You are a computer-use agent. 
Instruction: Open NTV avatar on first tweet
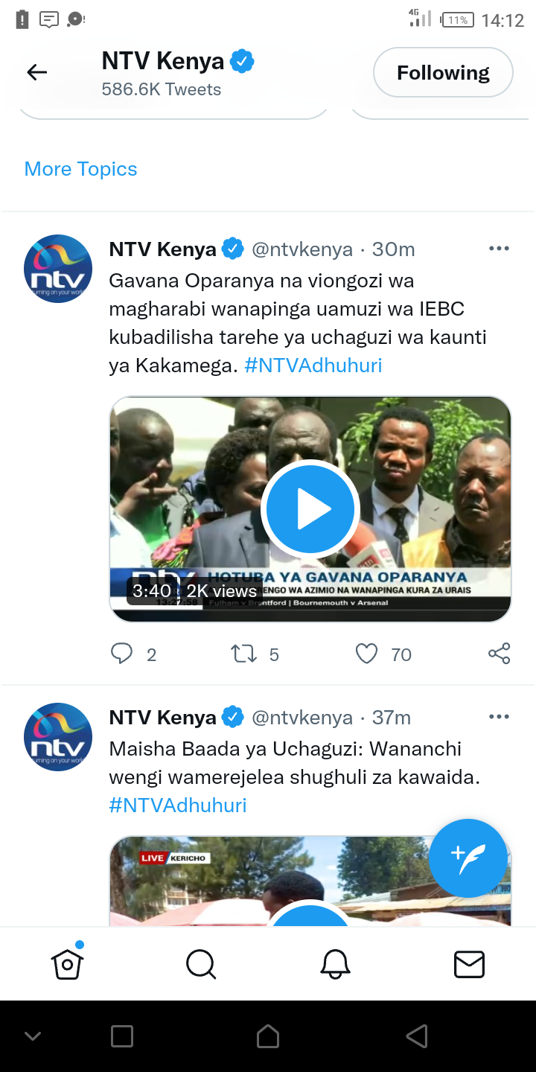click(x=58, y=269)
